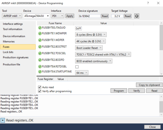The image size is (163, 130).
Task: Click the log pane scroll up arrow
Action: tap(161, 97)
